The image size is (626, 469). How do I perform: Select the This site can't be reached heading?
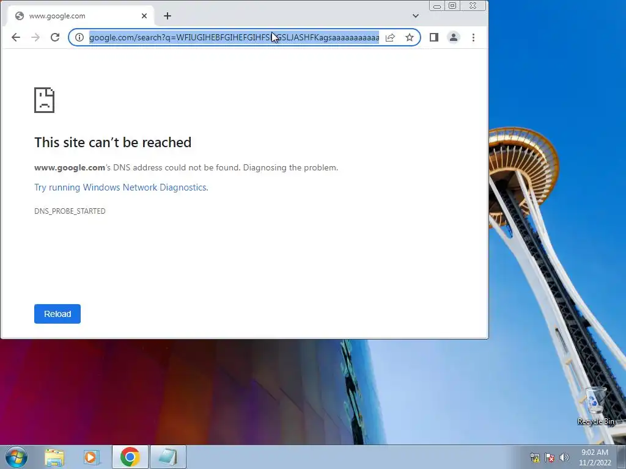tap(112, 142)
